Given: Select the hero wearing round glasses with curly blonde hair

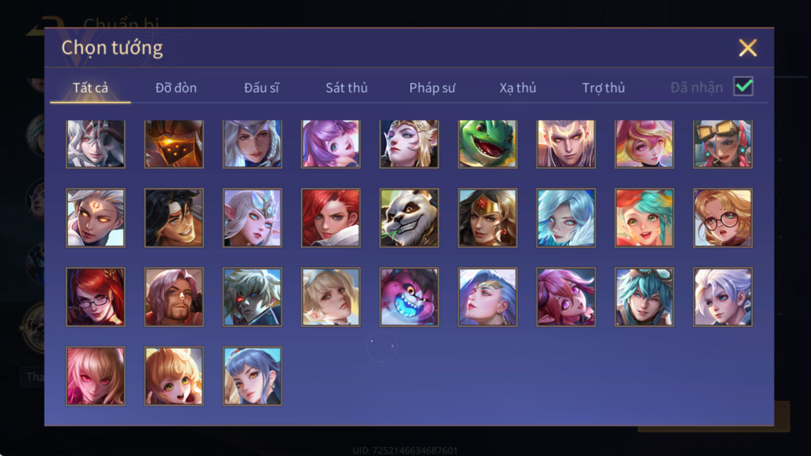Looking at the screenshot, I should 722,218.
